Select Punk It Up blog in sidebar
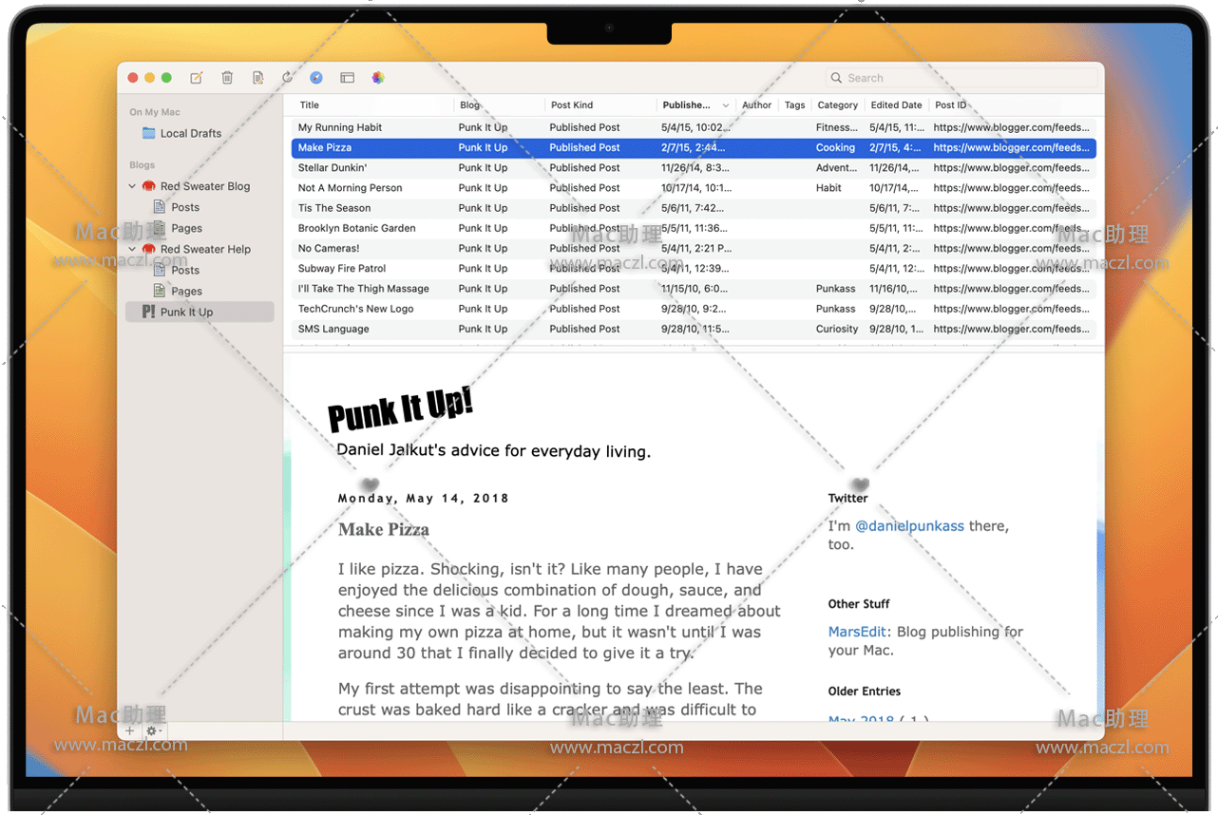 tap(186, 312)
